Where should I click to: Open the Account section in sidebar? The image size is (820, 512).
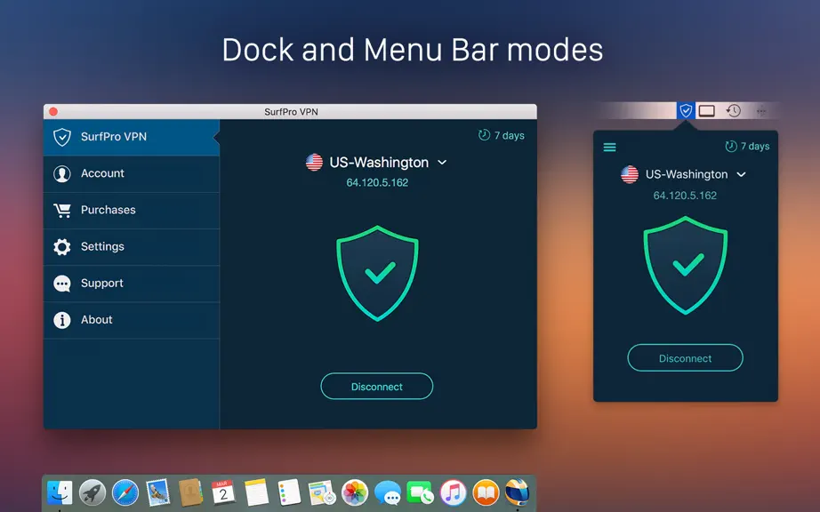coord(132,173)
